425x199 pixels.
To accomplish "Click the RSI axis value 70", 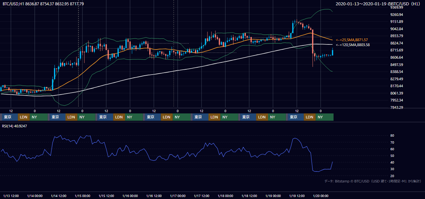I will point(392,142).
